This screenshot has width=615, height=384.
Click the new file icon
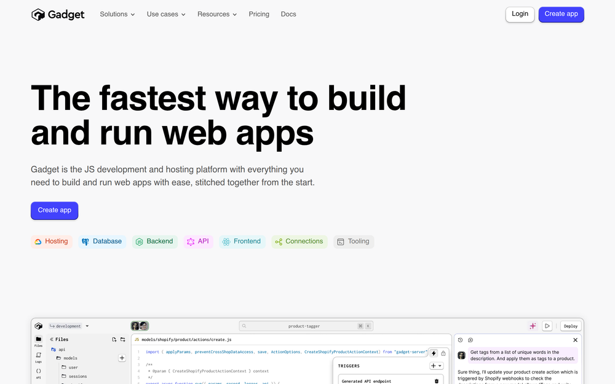(x=114, y=339)
